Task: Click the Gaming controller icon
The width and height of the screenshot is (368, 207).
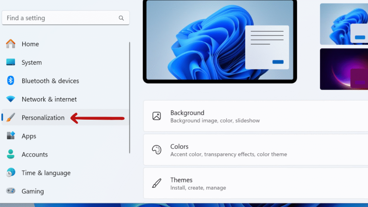Action: click(x=10, y=191)
